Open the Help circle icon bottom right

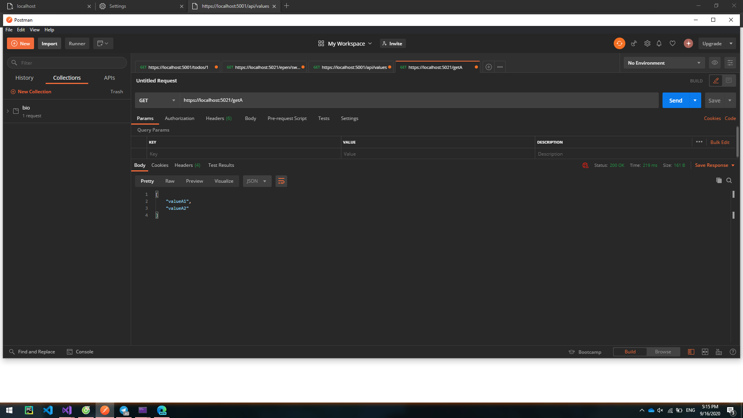(733, 352)
